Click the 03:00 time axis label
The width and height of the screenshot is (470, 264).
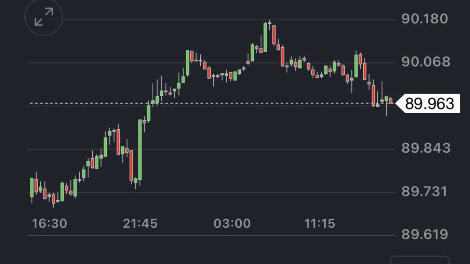(x=232, y=224)
